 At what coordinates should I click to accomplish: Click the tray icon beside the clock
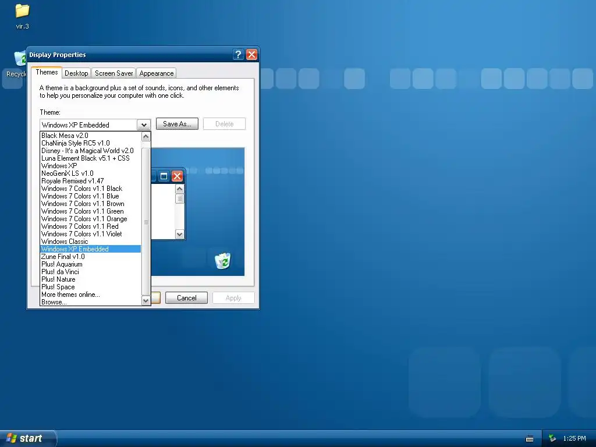[552, 438]
